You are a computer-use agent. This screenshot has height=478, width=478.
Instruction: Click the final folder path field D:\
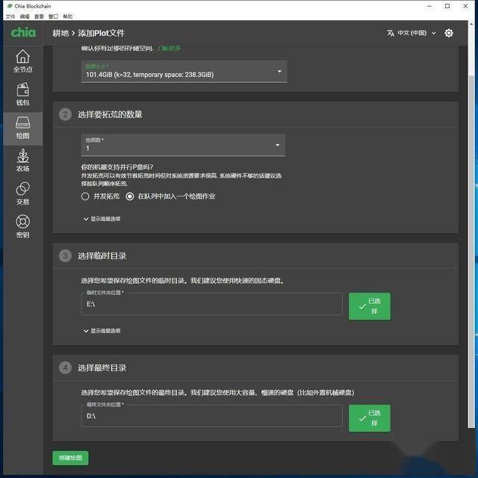click(x=211, y=416)
